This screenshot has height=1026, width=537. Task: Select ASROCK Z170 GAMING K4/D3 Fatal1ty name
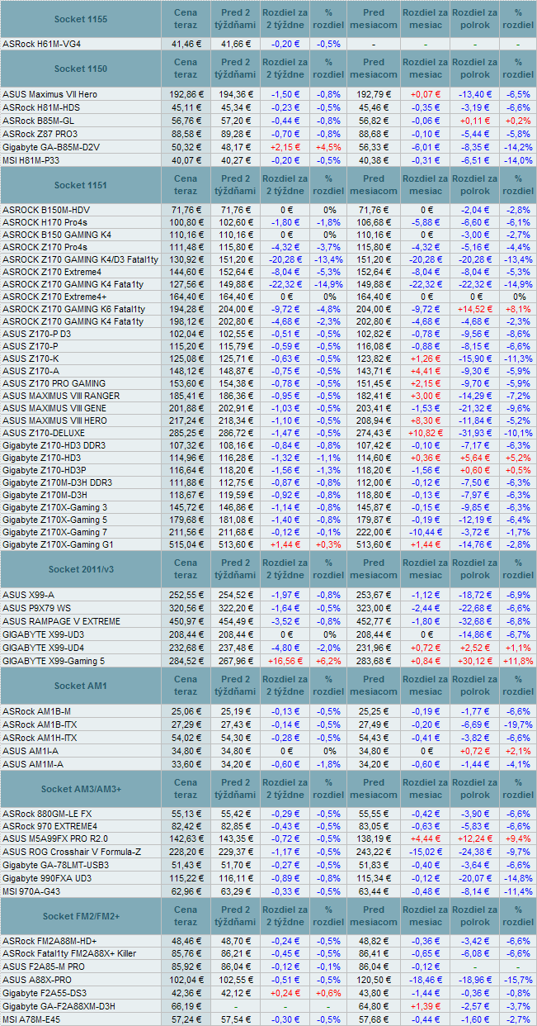(79, 259)
